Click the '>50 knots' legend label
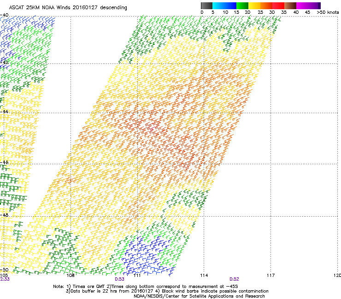The image size is (341, 299). click(x=328, y=12)
